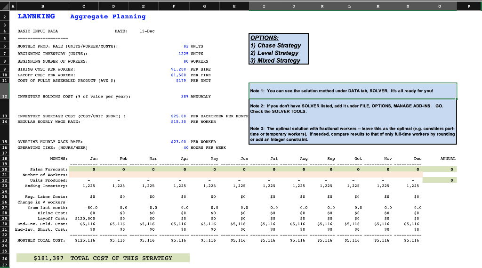Select monthly production rate value 82
Screen dimensions: 482x268
coord(186,46)
